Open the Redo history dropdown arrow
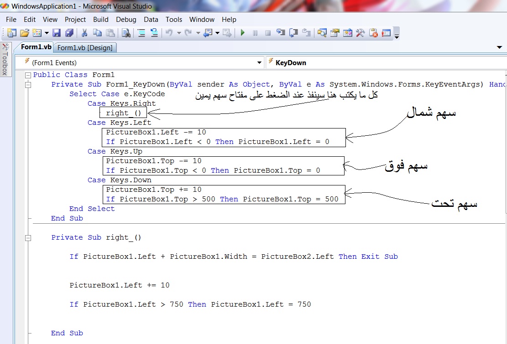 tap(198, 33)
